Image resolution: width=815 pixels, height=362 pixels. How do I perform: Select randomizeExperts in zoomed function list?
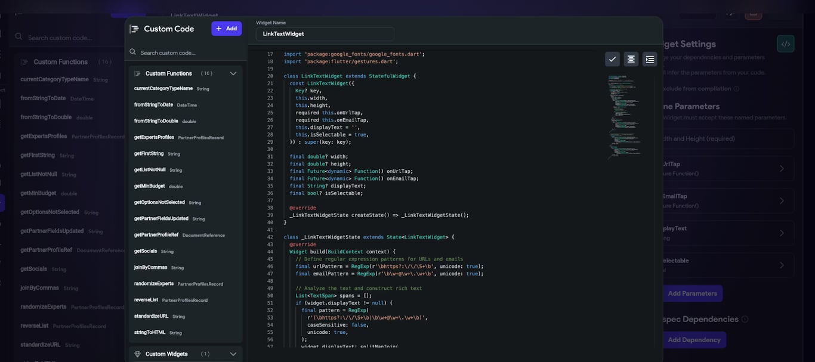click(x=154, y=283)
